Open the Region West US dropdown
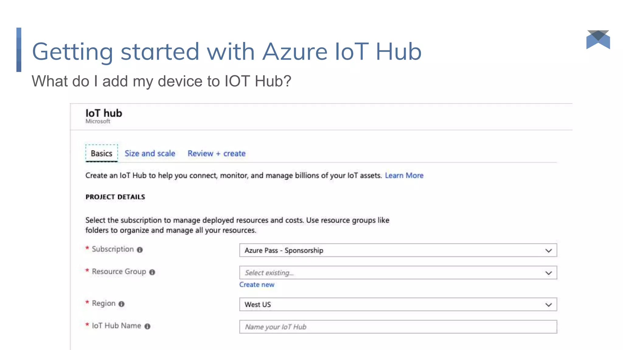623x350 pixels. [398, 304]
